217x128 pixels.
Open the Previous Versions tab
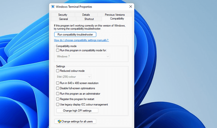pos(115,15)
